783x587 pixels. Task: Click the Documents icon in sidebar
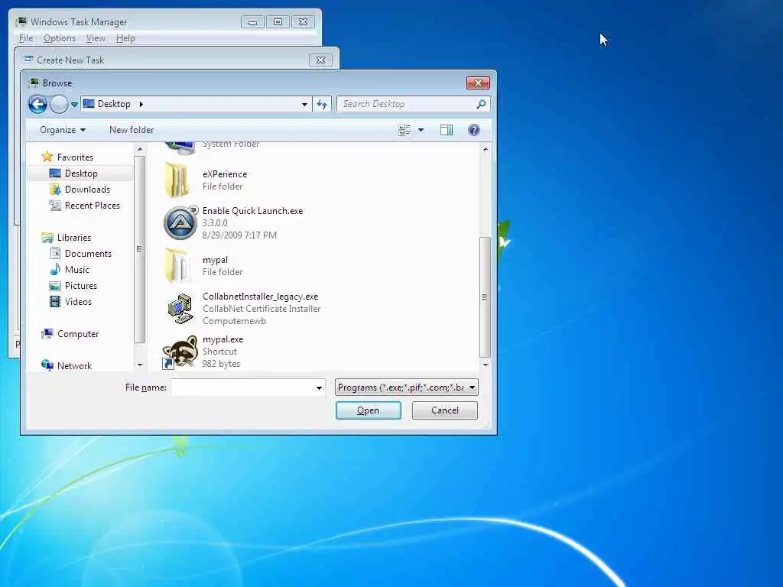tap(55, 254)
